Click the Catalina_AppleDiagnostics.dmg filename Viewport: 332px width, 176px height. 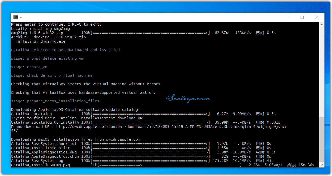pyautogui.click(x=44, y=152)
